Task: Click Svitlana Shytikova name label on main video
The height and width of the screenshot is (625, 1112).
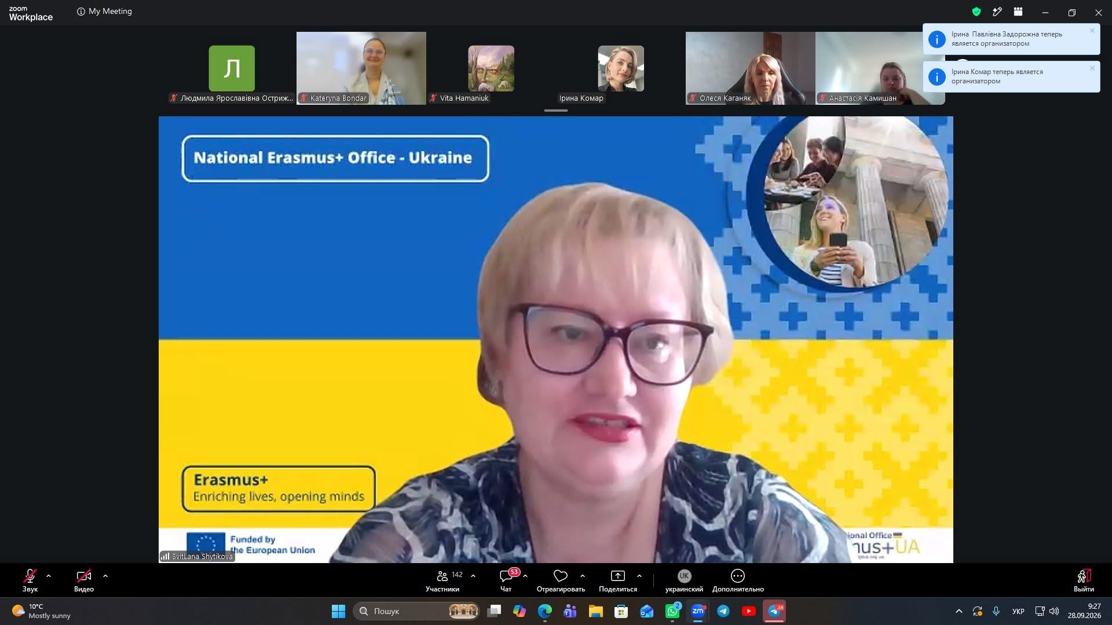Action: (197, 556)
